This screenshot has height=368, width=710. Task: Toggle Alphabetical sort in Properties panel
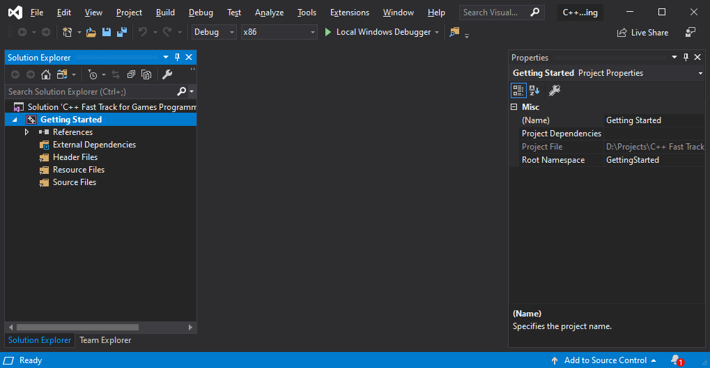click(x=534, y=90)
